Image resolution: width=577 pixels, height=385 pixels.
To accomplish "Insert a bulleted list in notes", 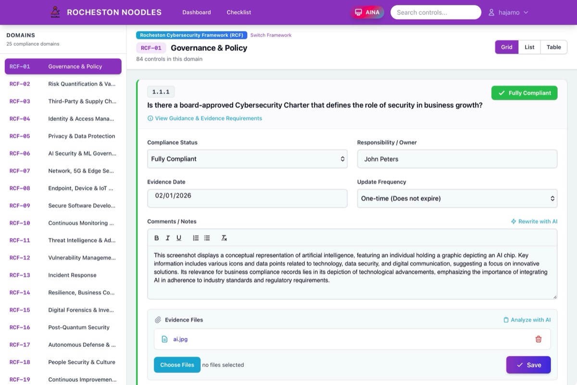I will pyautogui.click(x=207, y=238).
